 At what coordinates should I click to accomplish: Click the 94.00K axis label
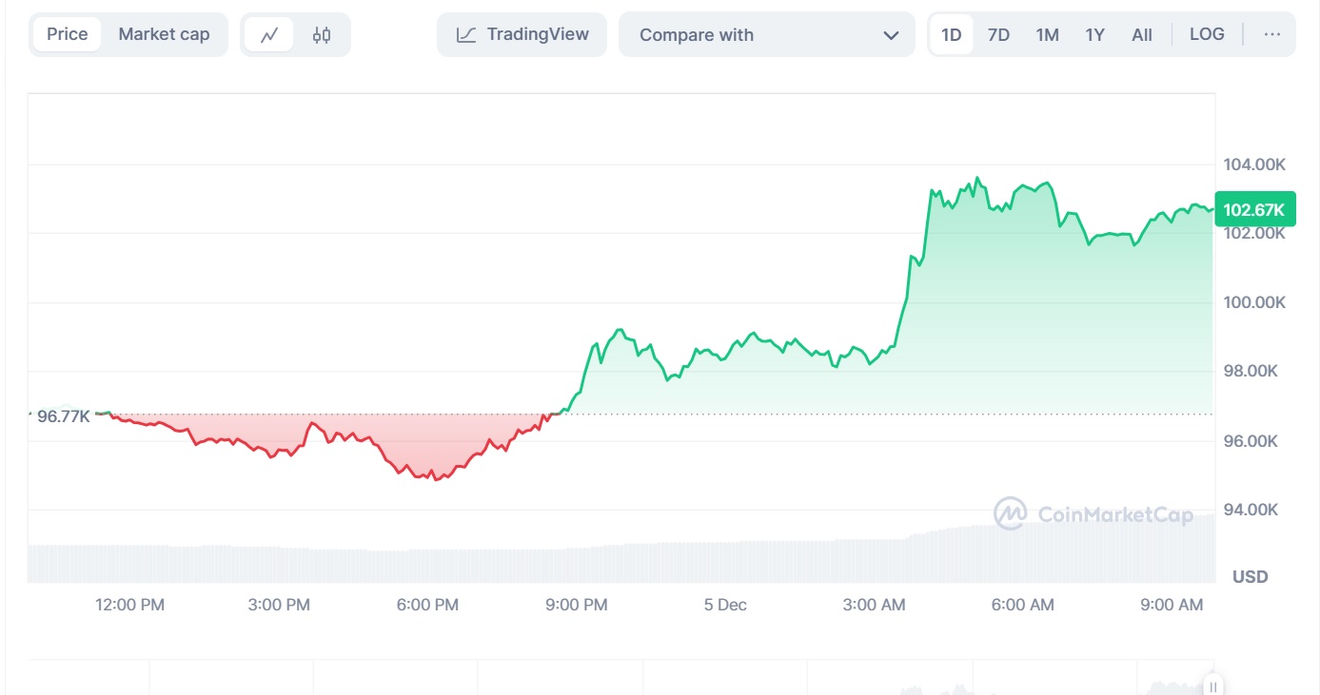point(1251,510)
